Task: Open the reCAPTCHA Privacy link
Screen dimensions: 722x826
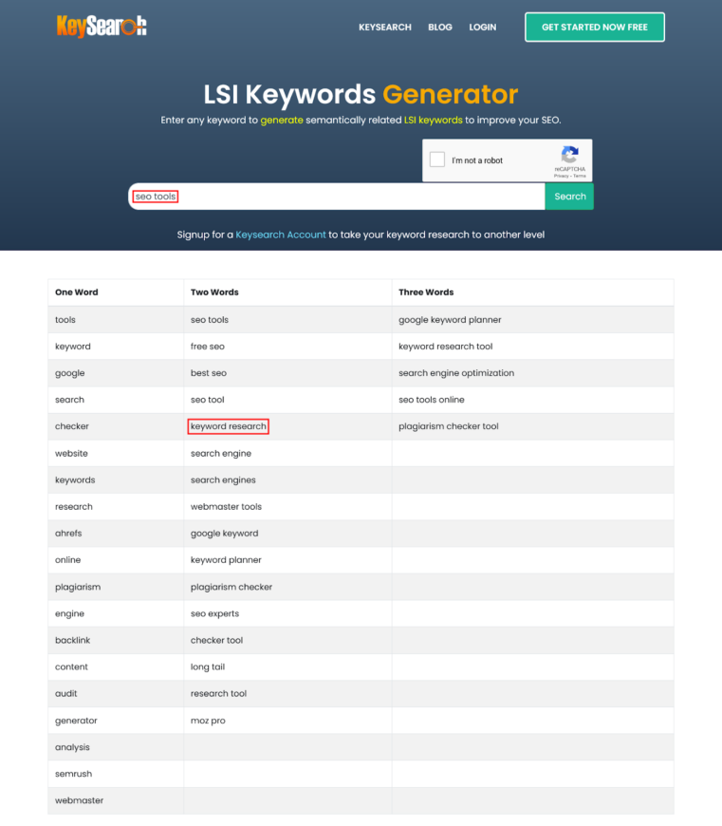Action: click(x=561, y=176)
